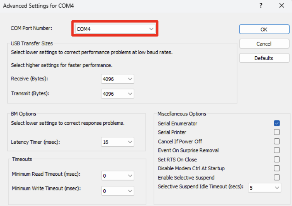Uncheck the Serial Enumerator checkbox
Screen dimensions: 292x206
coord(277,124)
